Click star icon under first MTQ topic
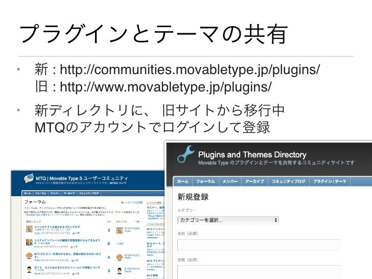 pyautogui.click(x=73, y=234)
